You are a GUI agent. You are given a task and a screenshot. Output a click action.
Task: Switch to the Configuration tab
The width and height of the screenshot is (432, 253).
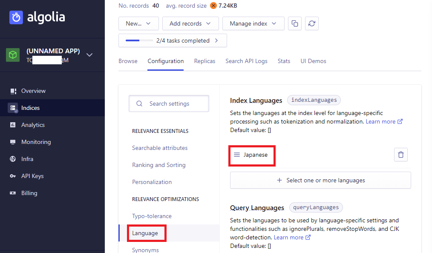point(166,61)
